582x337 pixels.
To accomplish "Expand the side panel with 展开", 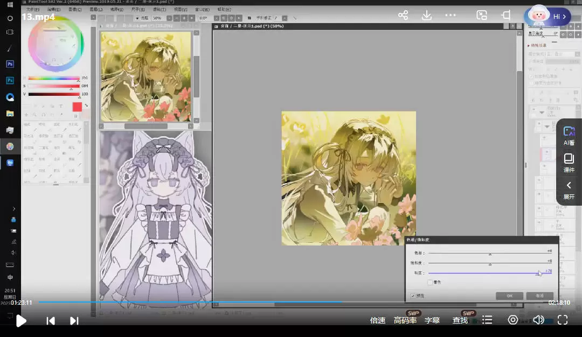I will click(569, 191).
